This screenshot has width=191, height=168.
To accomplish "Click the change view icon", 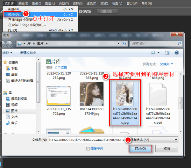I will click(x=153, y=53).
